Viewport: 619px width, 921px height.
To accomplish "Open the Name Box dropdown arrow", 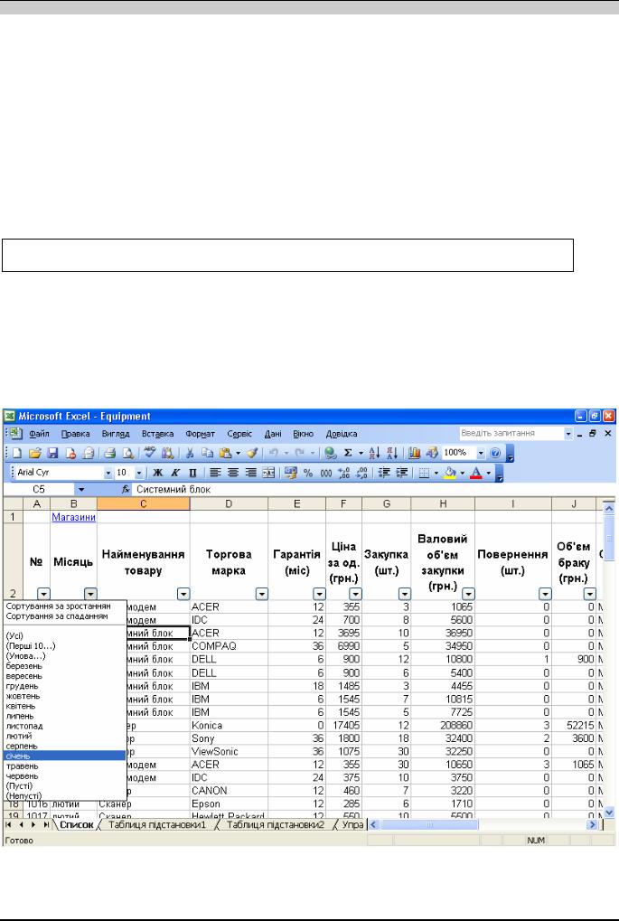I will pos(81,489).
